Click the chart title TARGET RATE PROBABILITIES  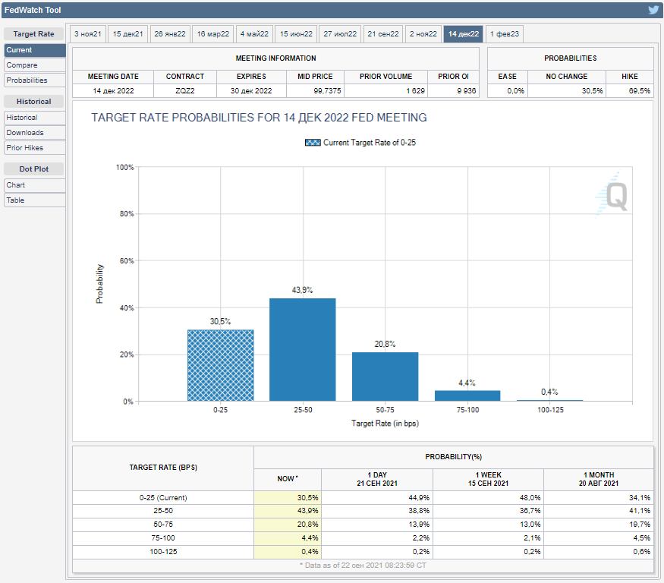point(259,118)
